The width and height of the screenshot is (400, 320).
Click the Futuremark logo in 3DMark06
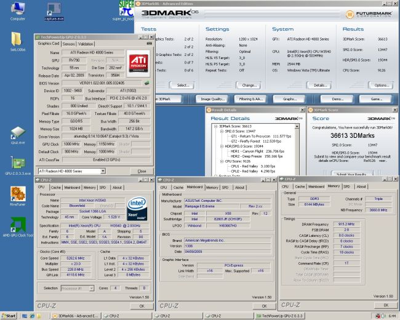point(369,14)
